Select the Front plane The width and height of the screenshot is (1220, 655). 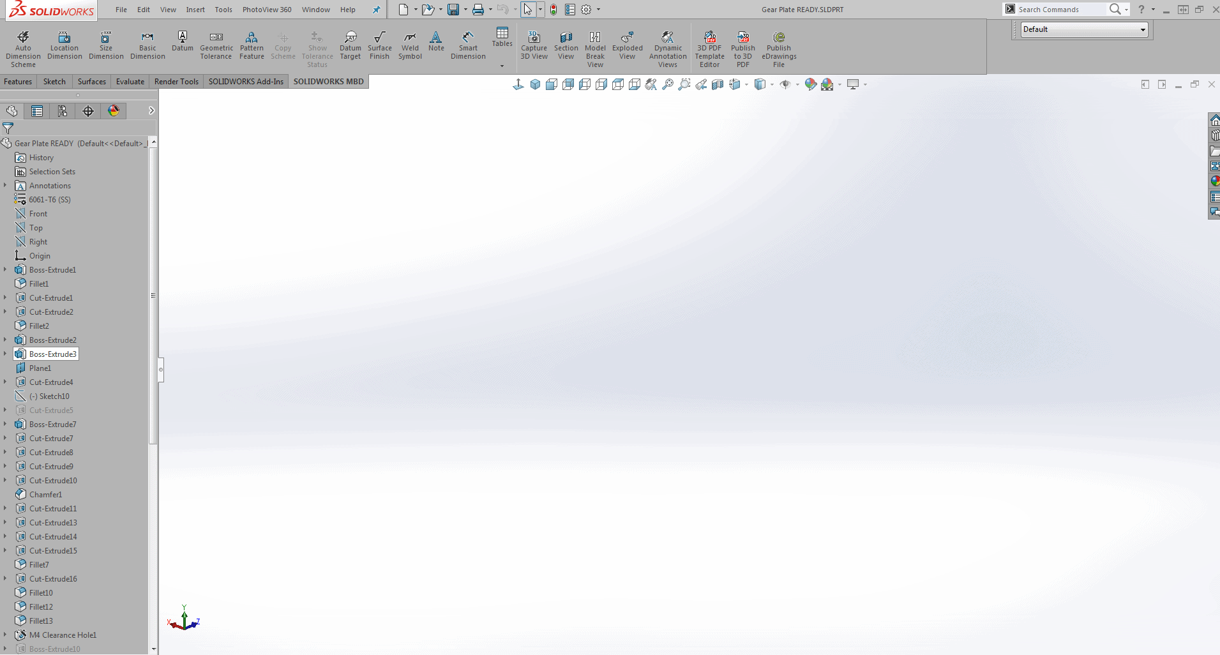[x=38, y=214]
